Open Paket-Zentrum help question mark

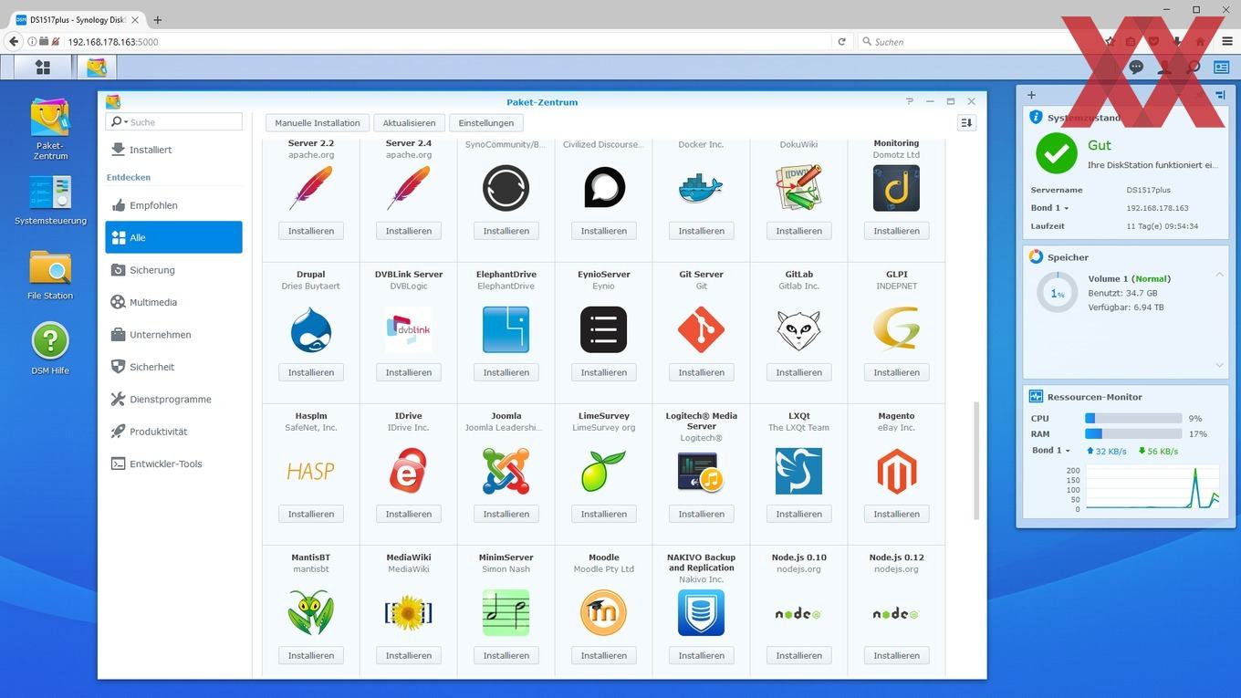[909, 101]
